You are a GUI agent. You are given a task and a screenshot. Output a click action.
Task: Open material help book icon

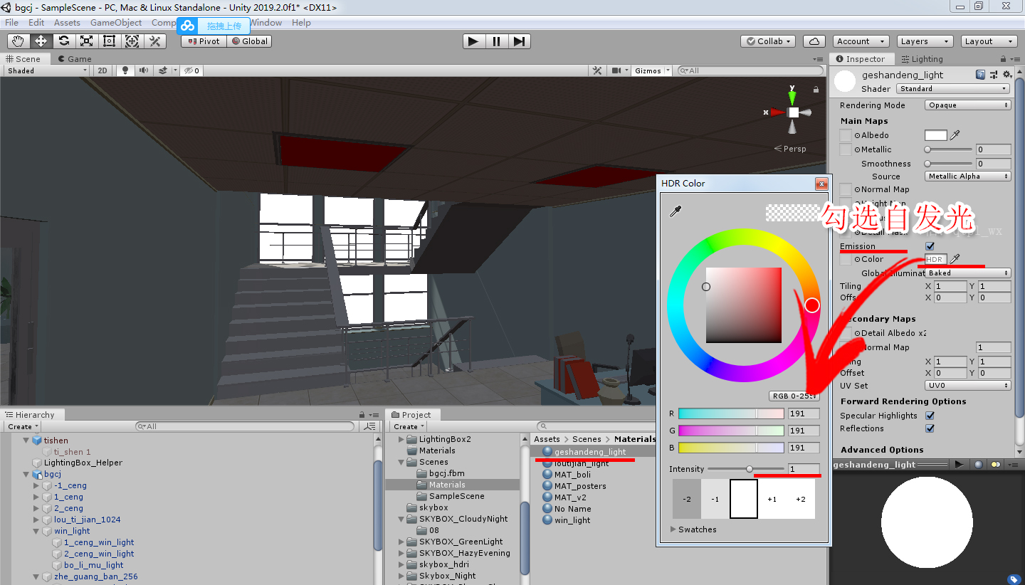pyautogui.click(x=981, y=74)
